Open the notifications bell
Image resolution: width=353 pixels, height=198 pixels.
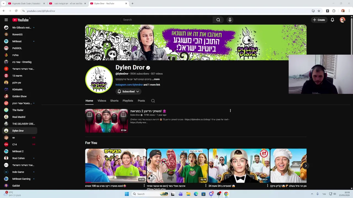332,20
